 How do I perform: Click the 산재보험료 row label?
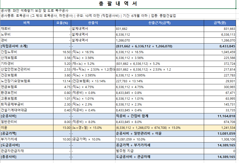[x=27, y=58]
